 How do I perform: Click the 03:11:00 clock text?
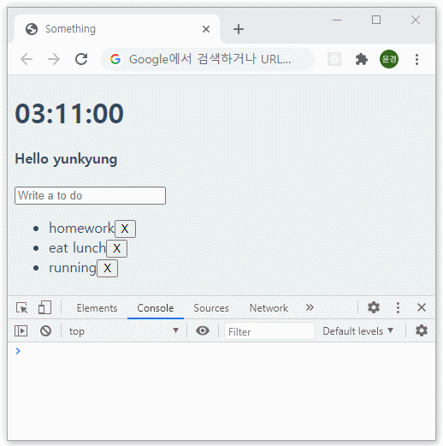coord(69,114)
